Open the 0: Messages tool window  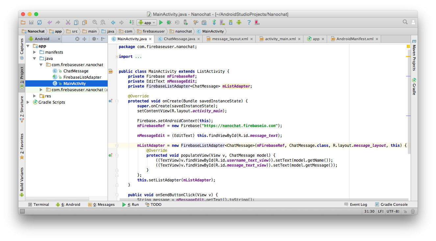pyautogui.click(x=101, y=204)
